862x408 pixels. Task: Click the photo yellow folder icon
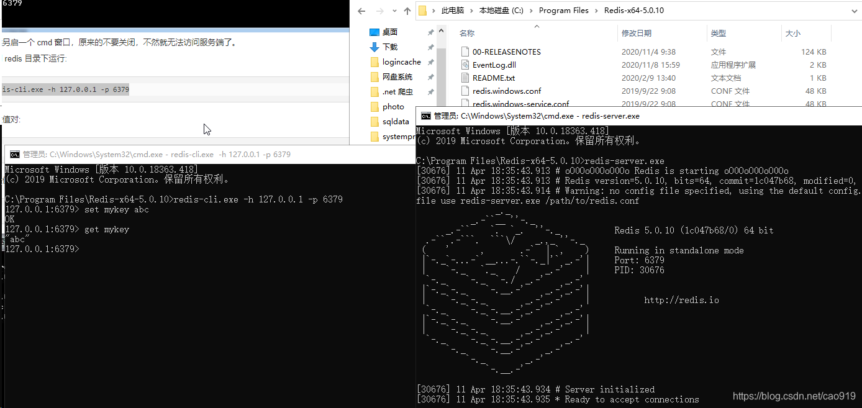(374, 107)
